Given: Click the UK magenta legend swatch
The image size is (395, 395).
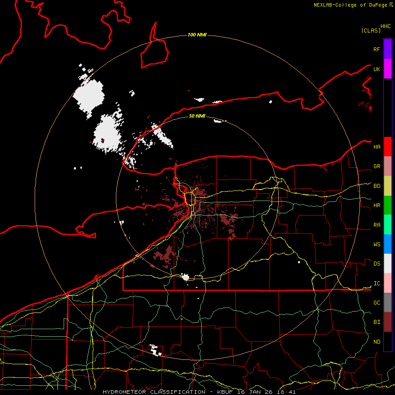Looking at the screenshot, I should pyautogui.click(x=388, y=69).
